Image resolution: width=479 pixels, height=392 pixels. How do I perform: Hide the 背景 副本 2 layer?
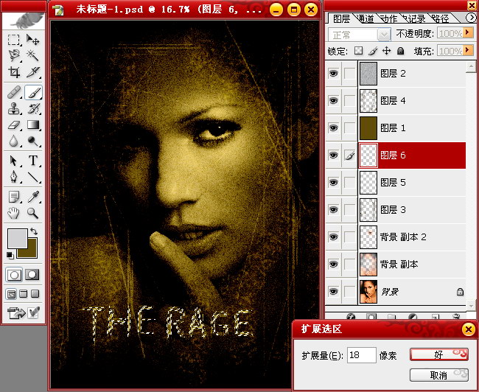333,237
